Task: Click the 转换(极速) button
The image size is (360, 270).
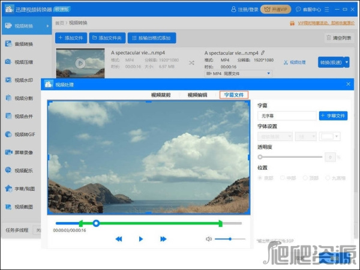Action: 331,62
